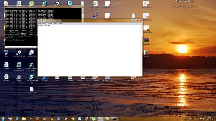Screen dimensions: 216x121
Task: Click the taskbar clock and date
Action: (x=210, y=119)
